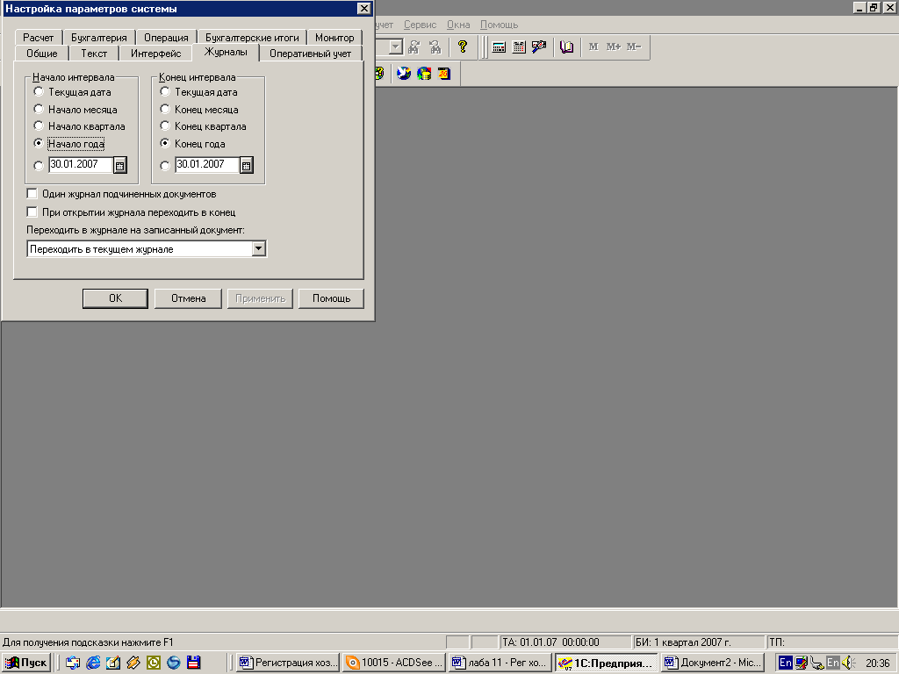The image size is (899, 674).
Task: Switch to the 'Текст' tab
Action: point(94,54)
